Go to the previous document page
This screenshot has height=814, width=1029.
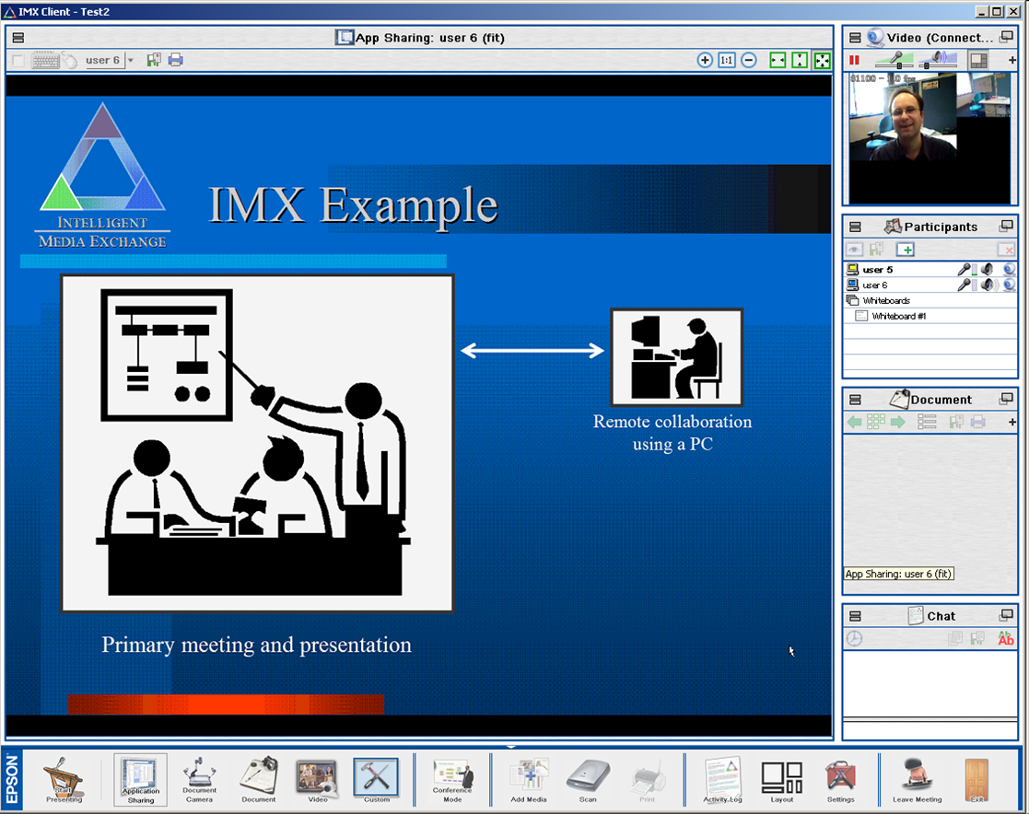click(855, 422)
